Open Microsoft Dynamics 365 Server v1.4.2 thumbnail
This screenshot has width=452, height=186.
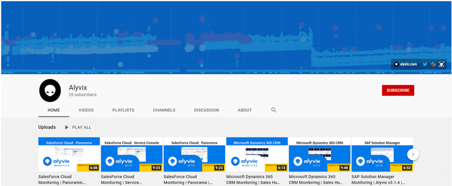(x=257, y=154)
